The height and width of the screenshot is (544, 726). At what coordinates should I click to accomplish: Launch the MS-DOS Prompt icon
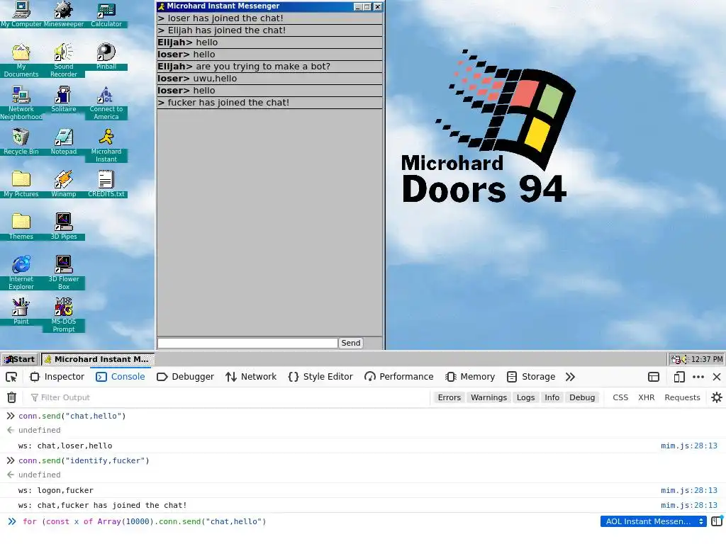(x=63, y=315)
